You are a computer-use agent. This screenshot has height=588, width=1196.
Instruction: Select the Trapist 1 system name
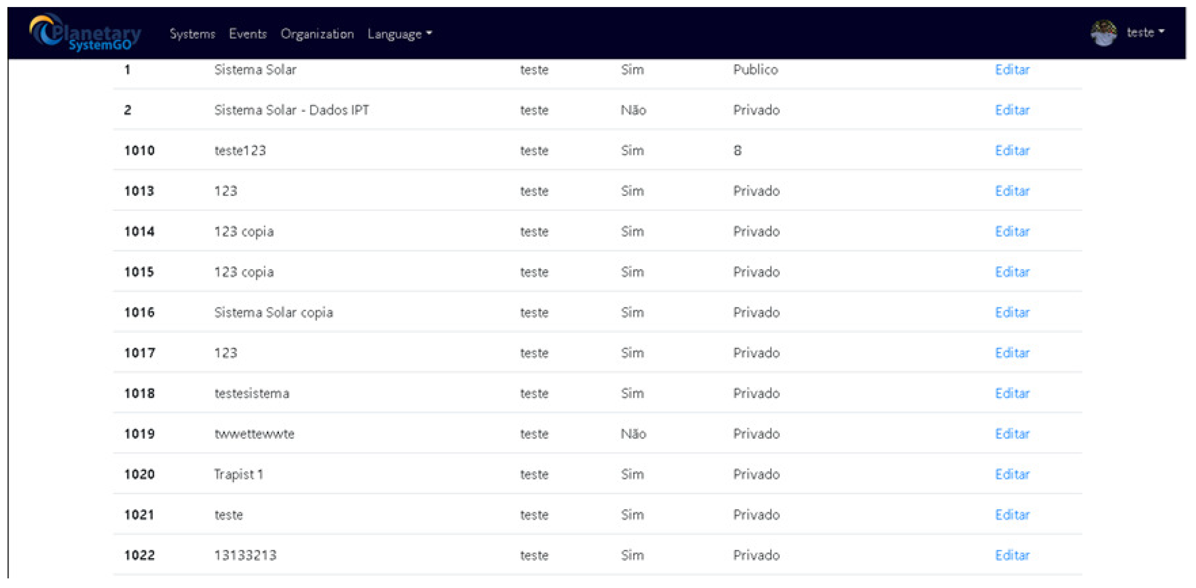[239, 474]
